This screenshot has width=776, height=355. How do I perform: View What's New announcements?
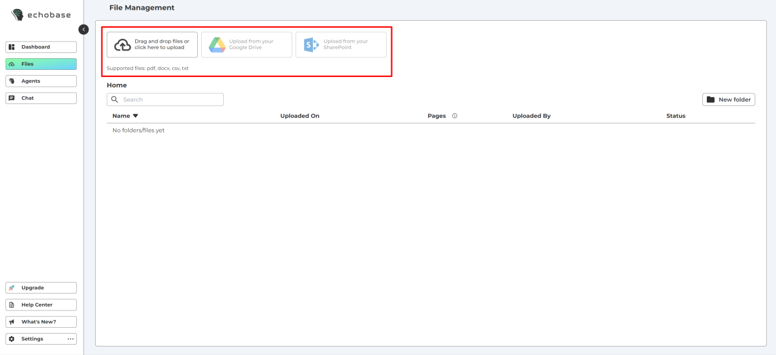(x=41, y=321)
